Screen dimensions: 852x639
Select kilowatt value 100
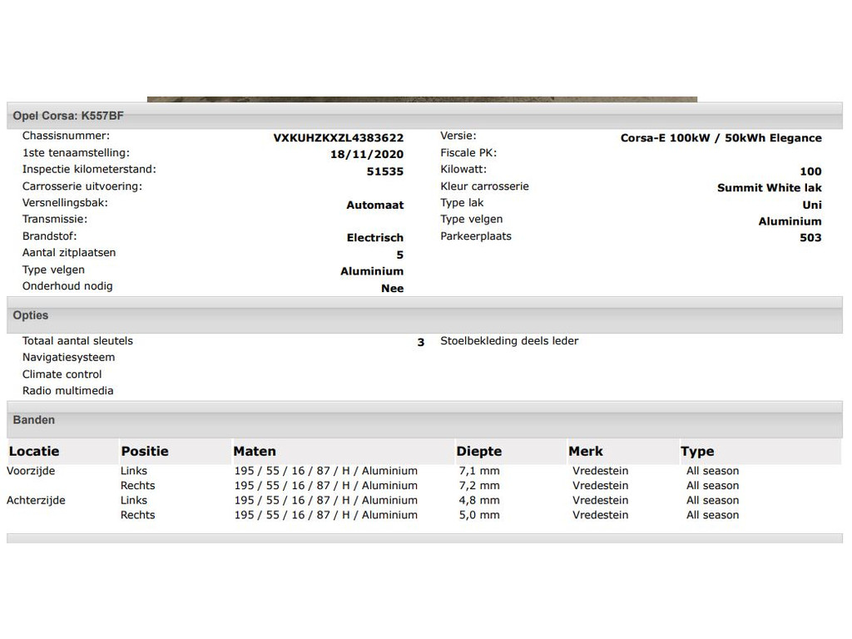(810, 171)
